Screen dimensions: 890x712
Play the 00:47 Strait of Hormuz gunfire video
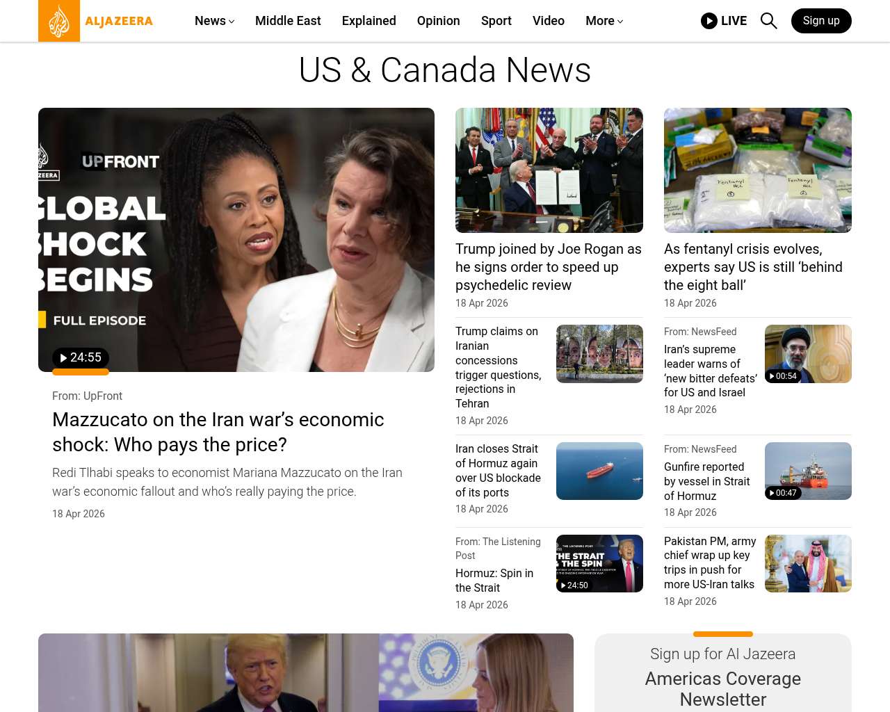[783, 493]
